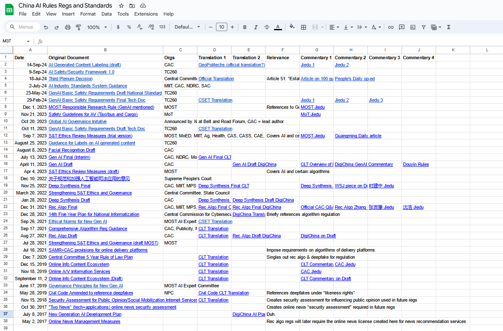
Task: Click the Menus search box
Action: pyautogui.click(x=23, y=27)
